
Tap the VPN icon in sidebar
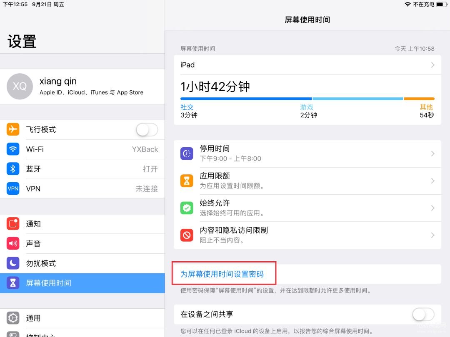pos(13,188)
